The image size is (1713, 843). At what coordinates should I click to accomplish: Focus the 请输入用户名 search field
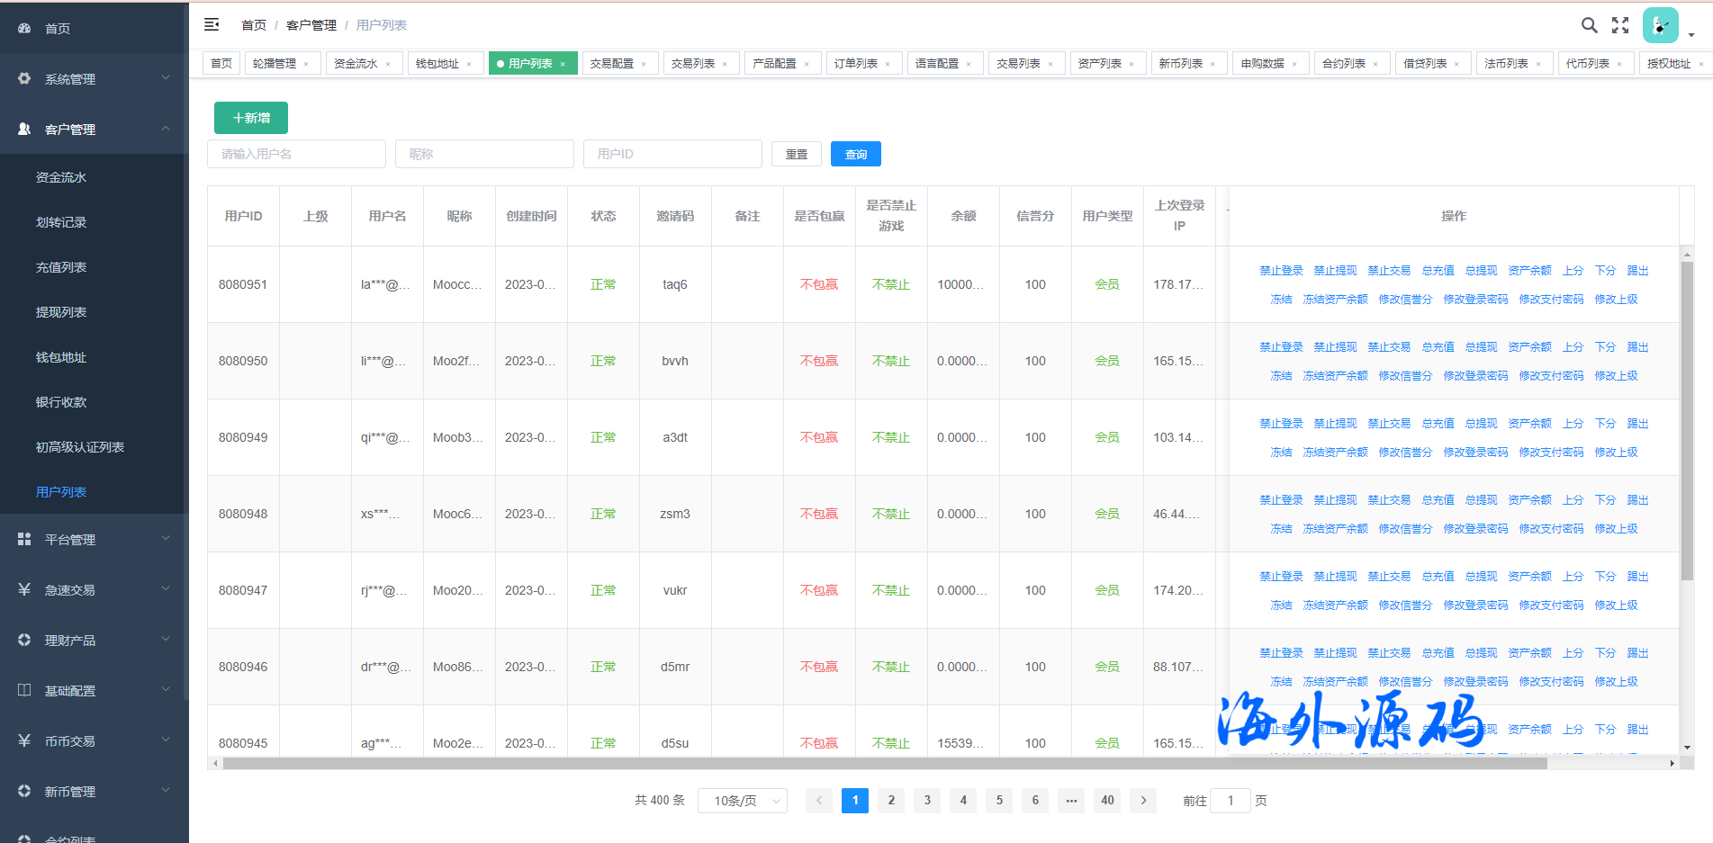click(296, 154)
